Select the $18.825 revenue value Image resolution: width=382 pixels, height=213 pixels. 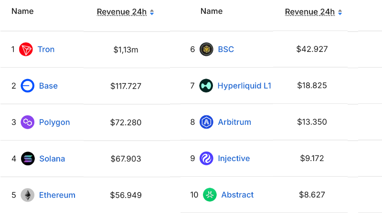(x=312, y=86)
